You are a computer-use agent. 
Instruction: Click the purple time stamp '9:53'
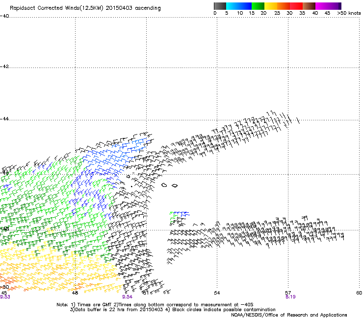[x=5, y=297]
